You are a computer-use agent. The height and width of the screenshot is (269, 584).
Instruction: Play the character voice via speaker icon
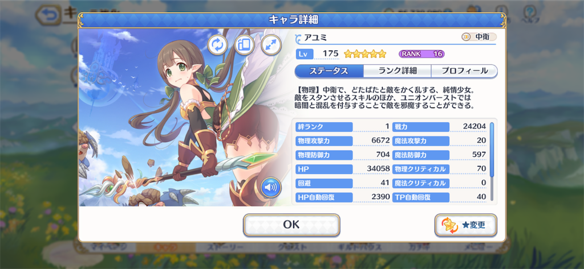point(271,188)
